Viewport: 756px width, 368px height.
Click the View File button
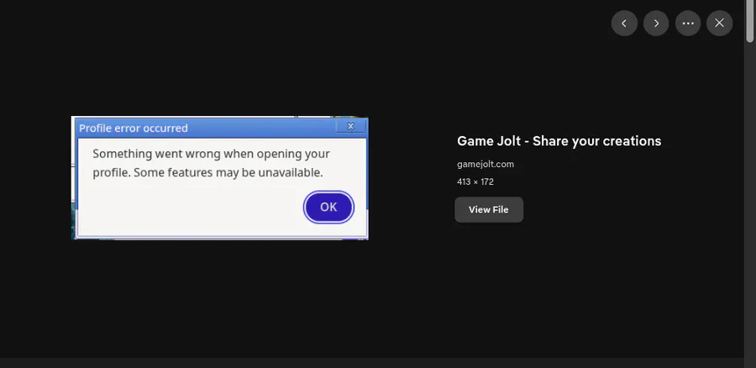click(489, 210)
